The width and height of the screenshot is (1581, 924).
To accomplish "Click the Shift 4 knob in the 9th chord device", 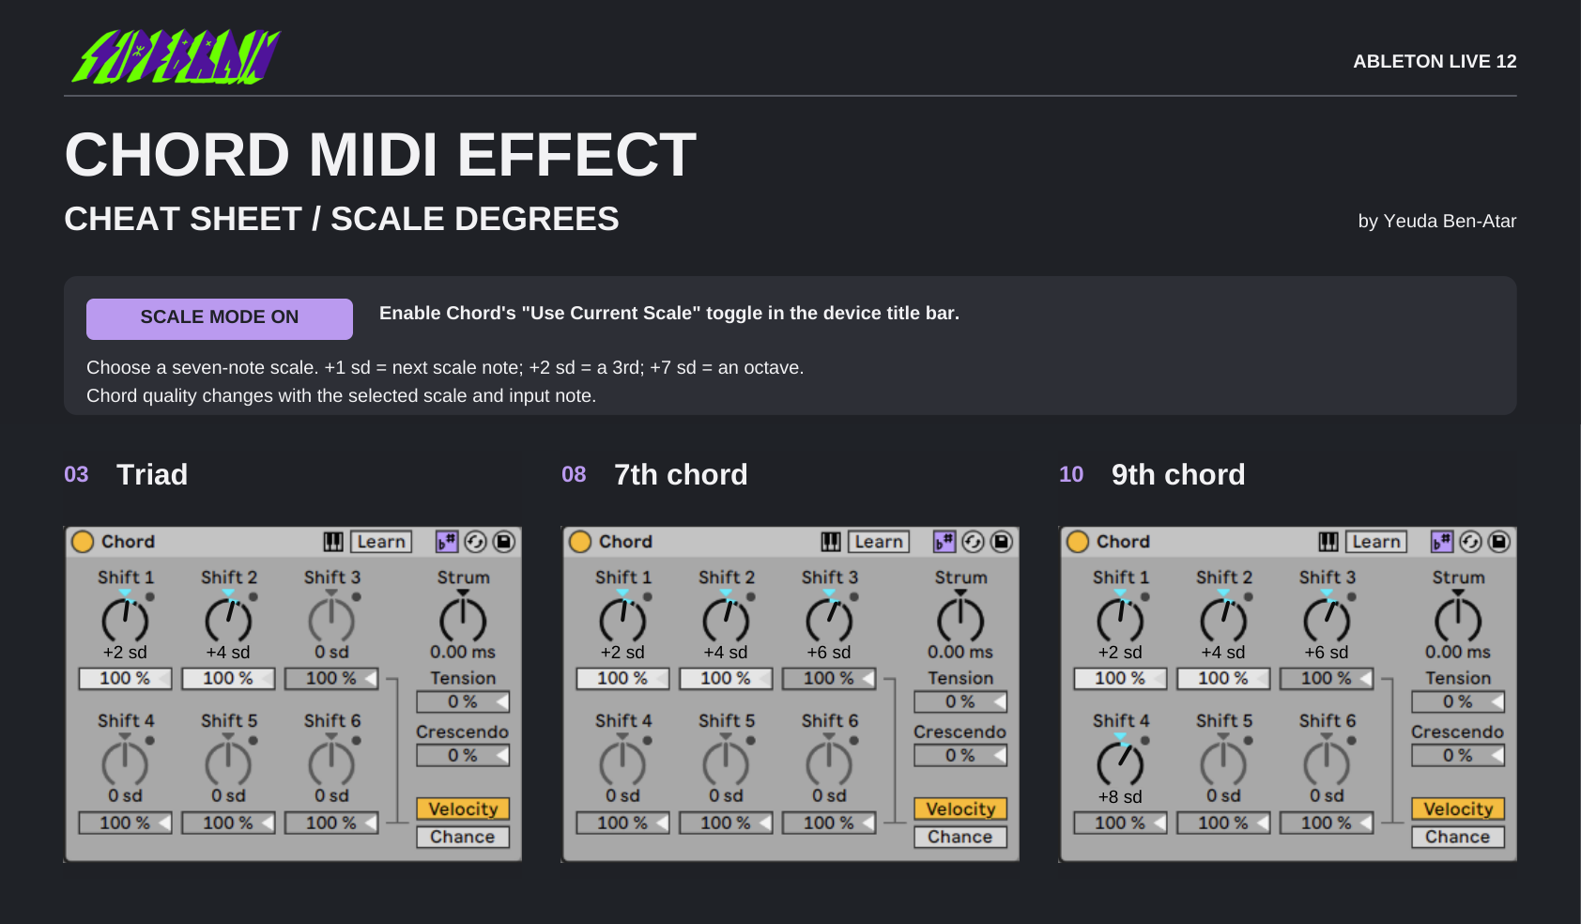I will 1120,762.
